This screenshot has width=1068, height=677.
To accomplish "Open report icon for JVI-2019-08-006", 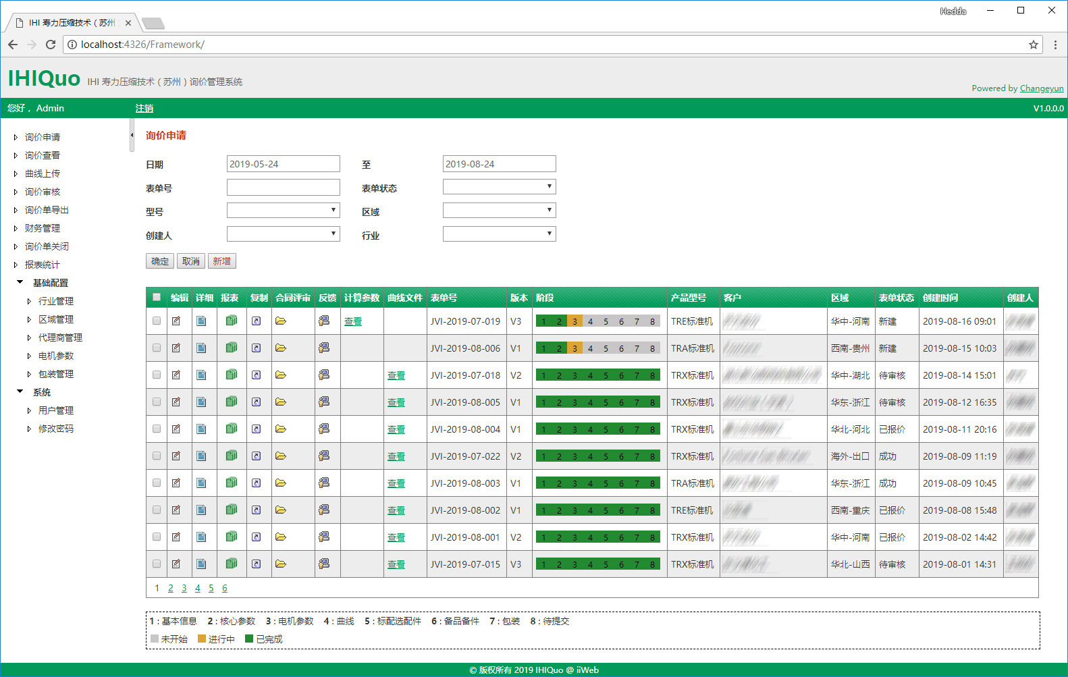I will [x=232, y=348].
